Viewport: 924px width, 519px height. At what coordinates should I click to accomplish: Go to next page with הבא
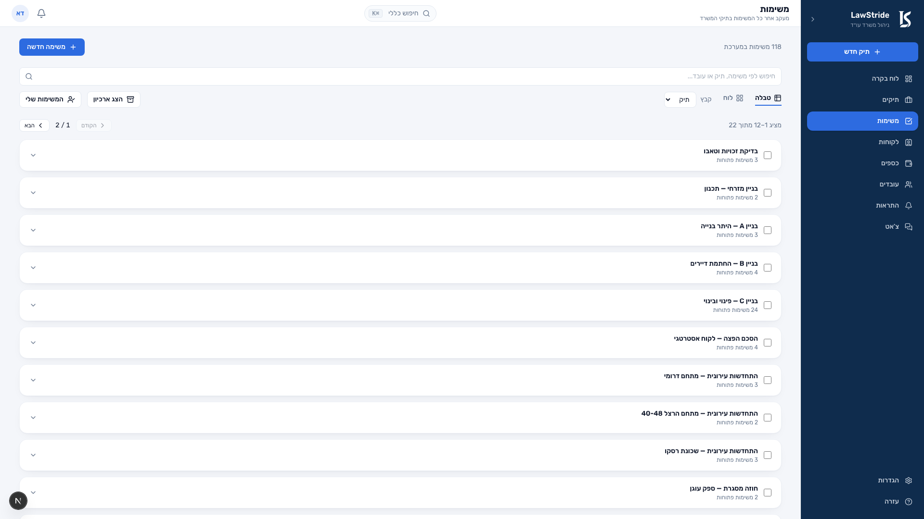click(34, 125)
